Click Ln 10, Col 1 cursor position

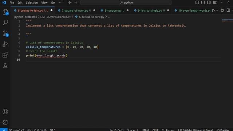[x=116, y=130]
